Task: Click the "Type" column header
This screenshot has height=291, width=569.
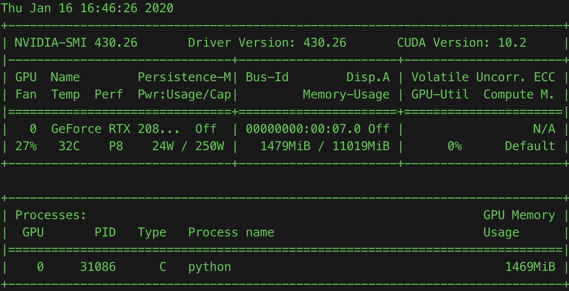Action: (x=152, y=233)
